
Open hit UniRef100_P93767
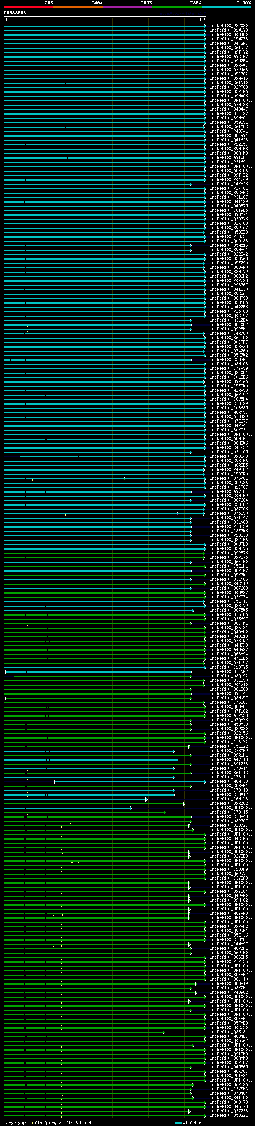(x=229, y=285)
